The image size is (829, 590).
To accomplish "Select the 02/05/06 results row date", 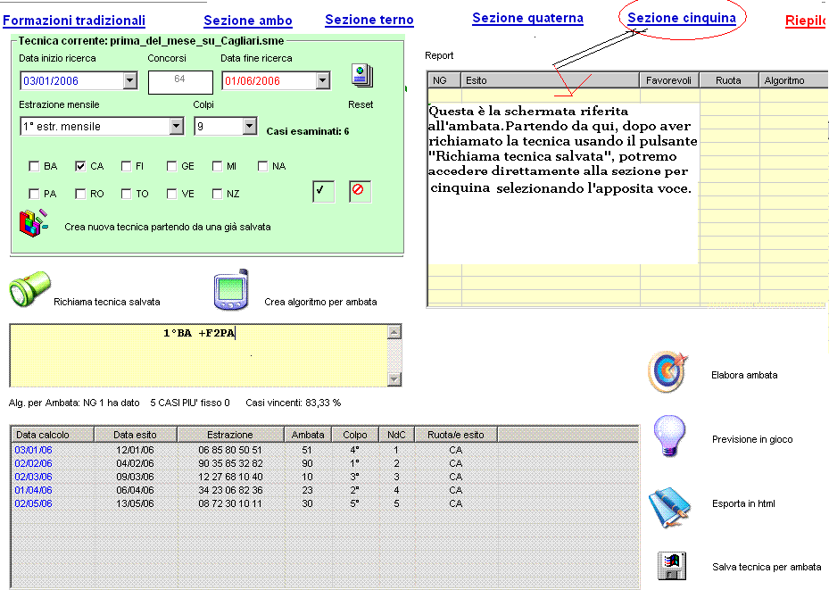I will point(33,503).
